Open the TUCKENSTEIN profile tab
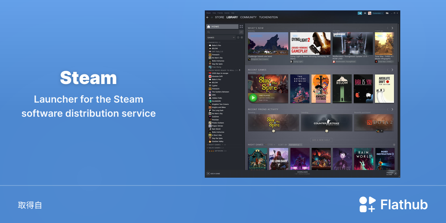Viewport: 446px width, 223px height. click(x=268, y=17)
